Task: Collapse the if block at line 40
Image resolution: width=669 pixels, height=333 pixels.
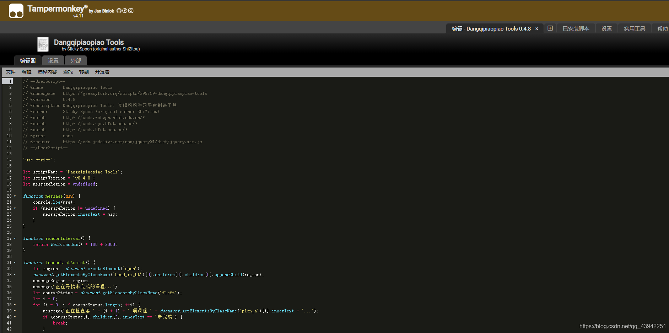Action: point(15,317)
